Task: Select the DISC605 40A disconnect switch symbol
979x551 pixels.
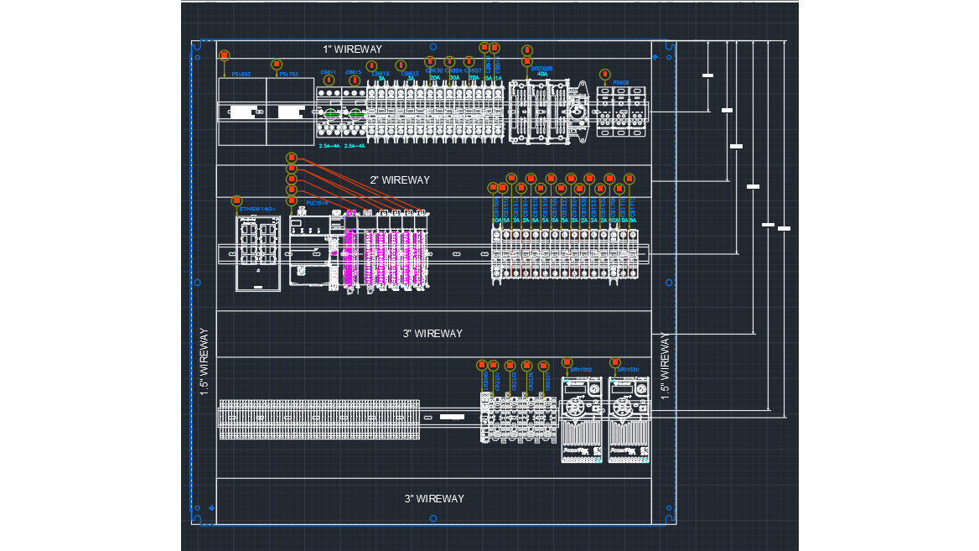Action: coord(541,112)
